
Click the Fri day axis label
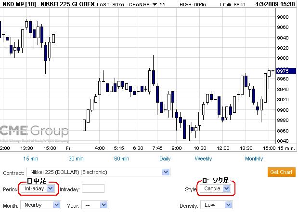(x=69, y=148)
